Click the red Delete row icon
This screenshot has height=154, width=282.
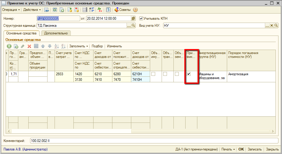[x=29, y=46]
